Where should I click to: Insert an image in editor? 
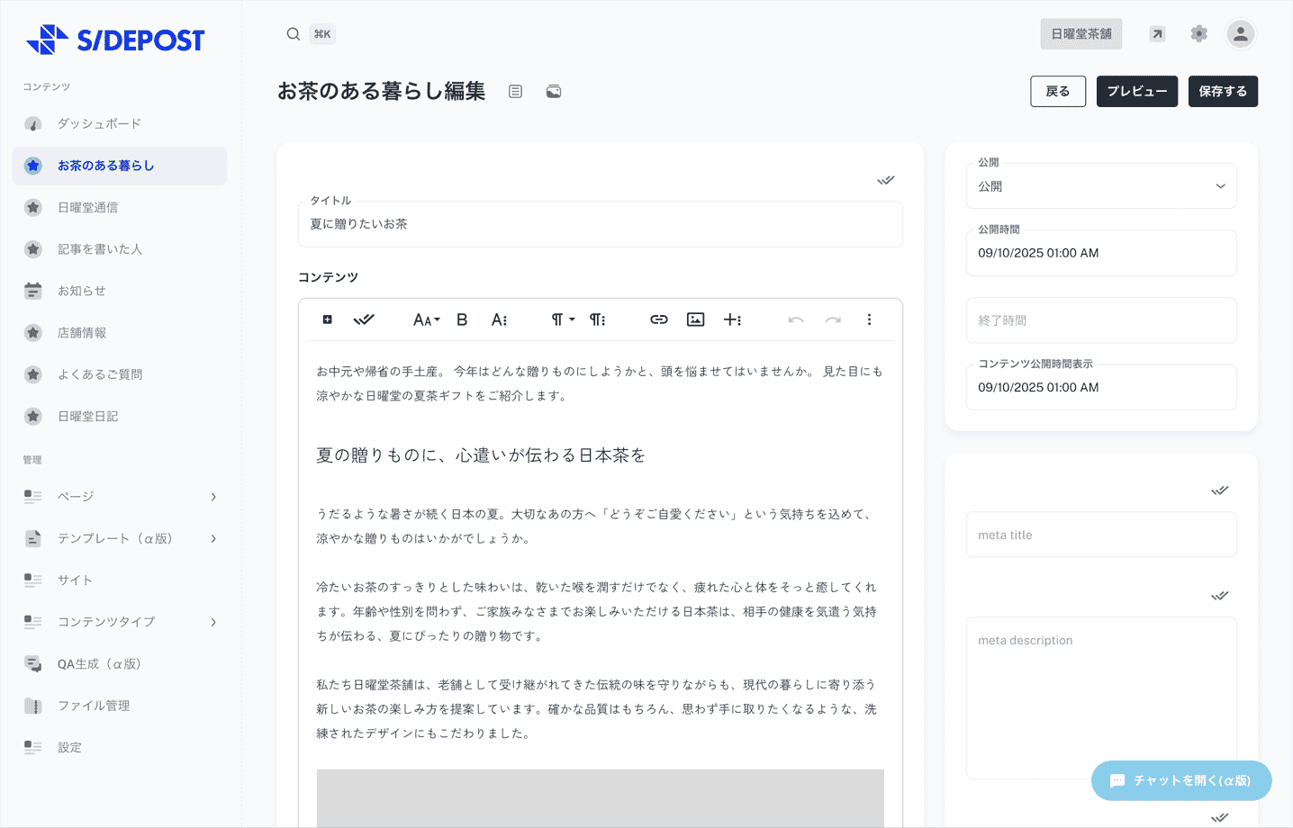tap(696, 319)
